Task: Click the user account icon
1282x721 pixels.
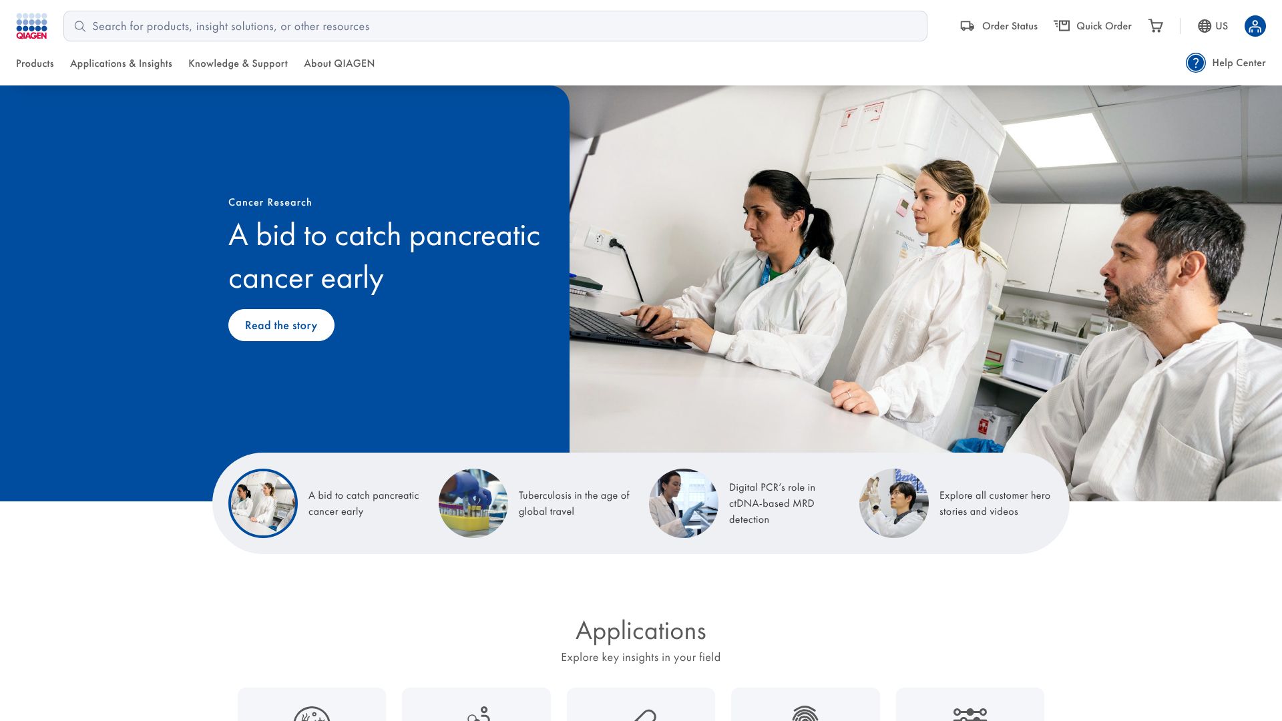Action: [1255, 26]
